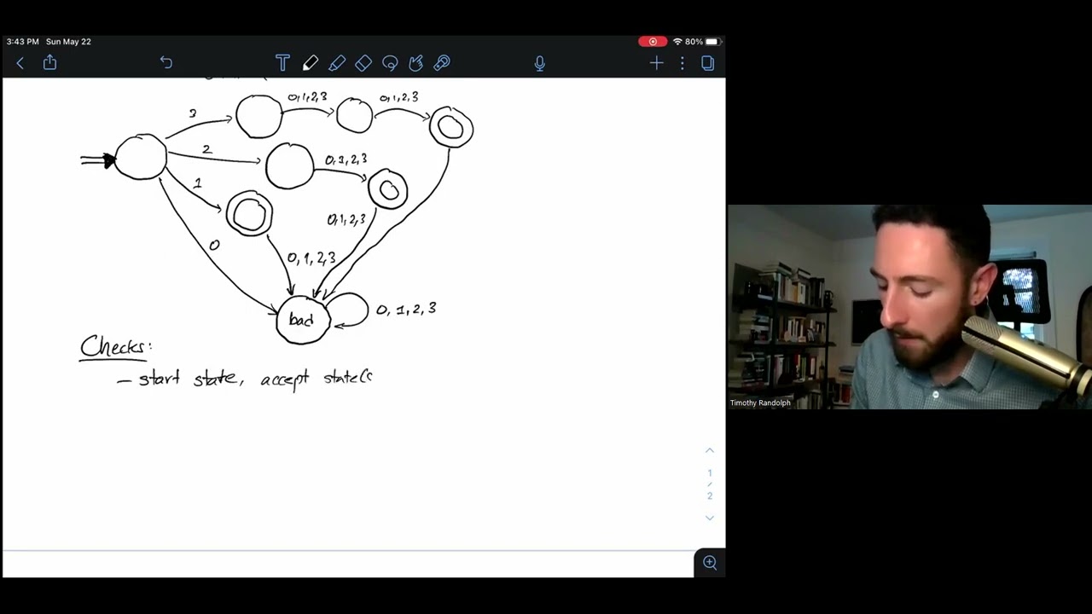The image size is (1092, 614).
Task: Select page number 1 in navigator
Action: tap(709, 472)
